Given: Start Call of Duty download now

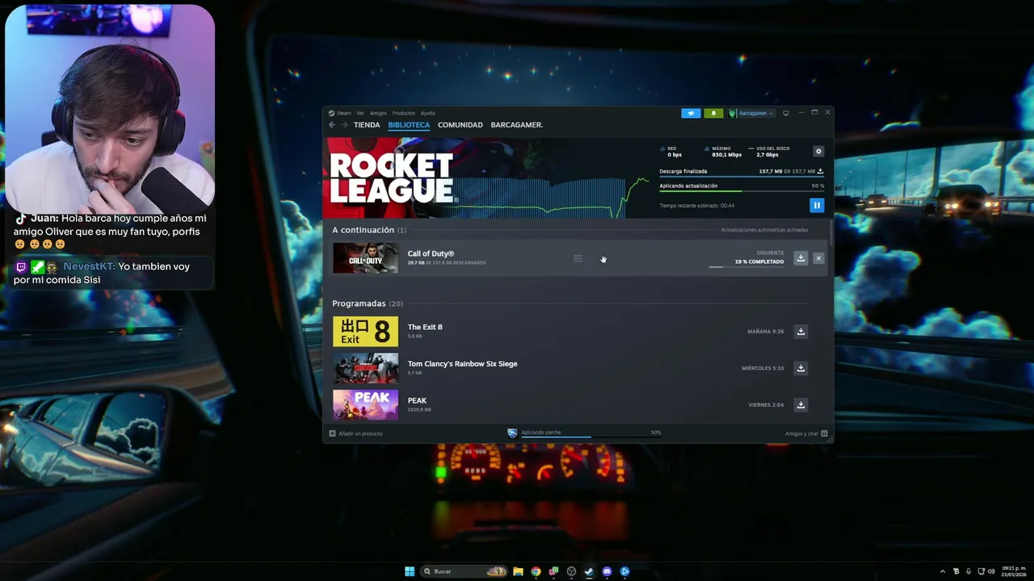Looking at the screenshot, I should (801, 258).
